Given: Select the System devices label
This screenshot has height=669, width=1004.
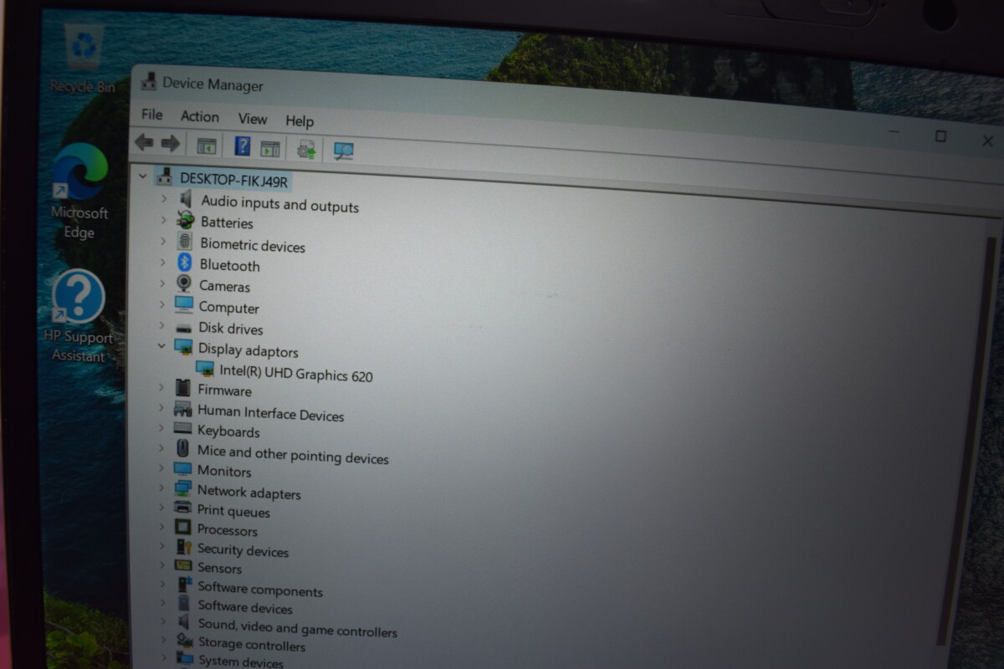Looking at the screenshot, I should (240, 662).
